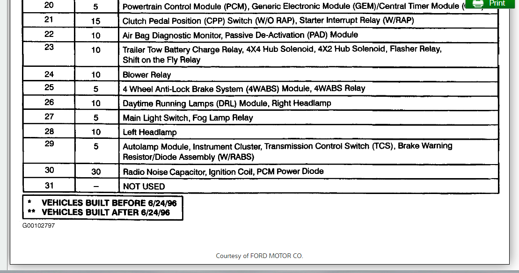Click fuse number 26 cell
This screenshot has width=519, height=273.
click(49, 102)
